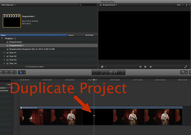Select the Test-V3 row

[49, 60]
